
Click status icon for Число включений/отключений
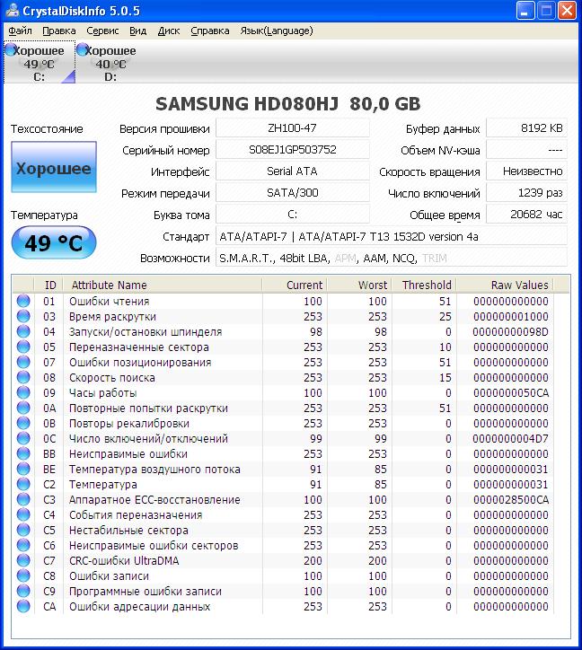23,439
